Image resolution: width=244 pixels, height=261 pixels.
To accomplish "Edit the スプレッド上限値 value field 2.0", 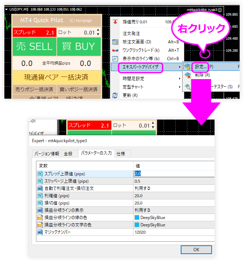I will [x=174, y=174].
